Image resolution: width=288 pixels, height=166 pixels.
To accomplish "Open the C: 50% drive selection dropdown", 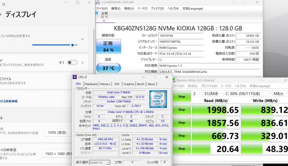I will click(x=247, y=94).
